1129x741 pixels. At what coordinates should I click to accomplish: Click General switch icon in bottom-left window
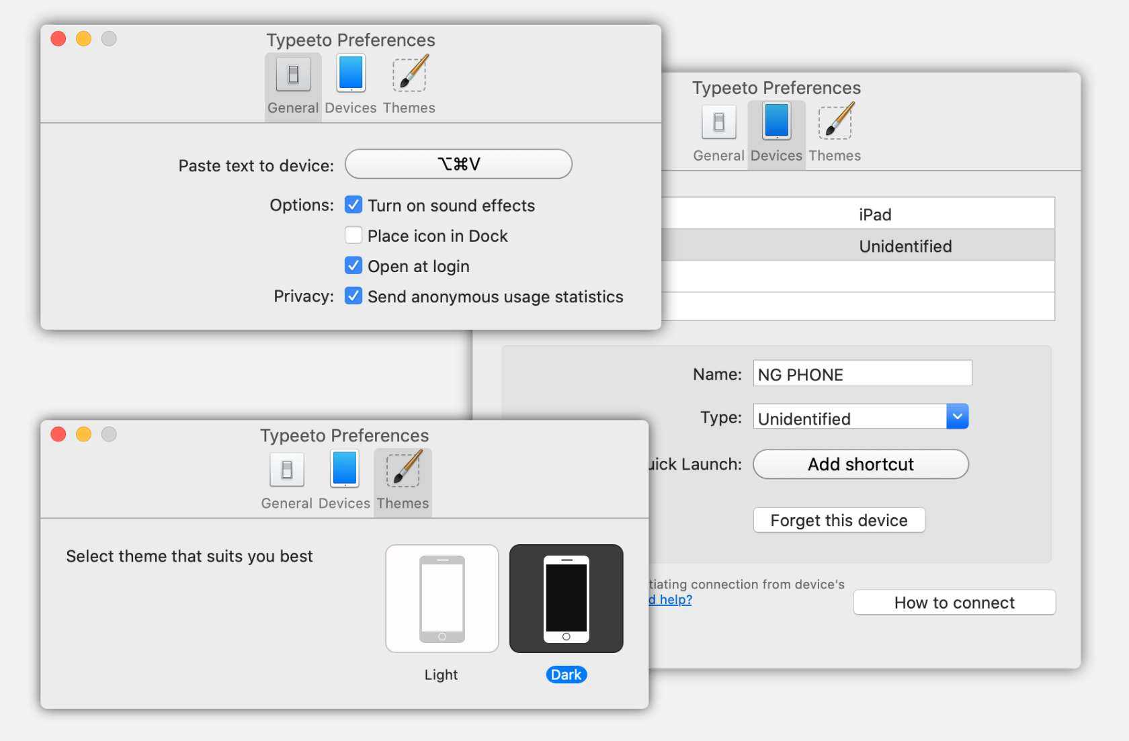point(287,469)
